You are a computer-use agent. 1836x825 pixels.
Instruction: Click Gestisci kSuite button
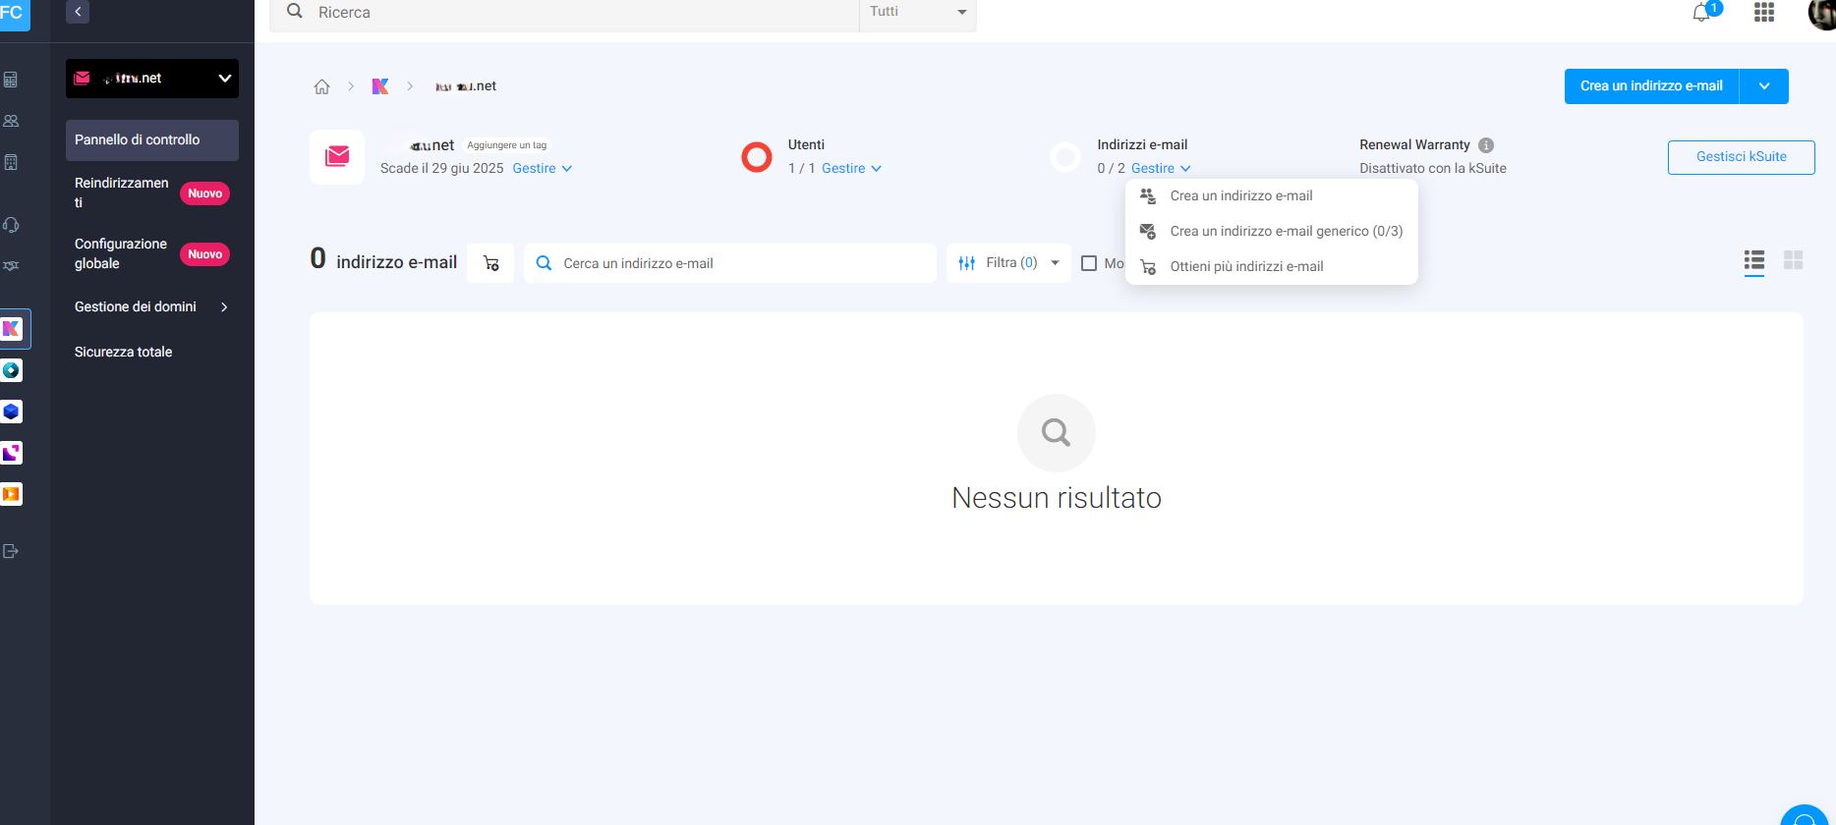click(1741, 157)
